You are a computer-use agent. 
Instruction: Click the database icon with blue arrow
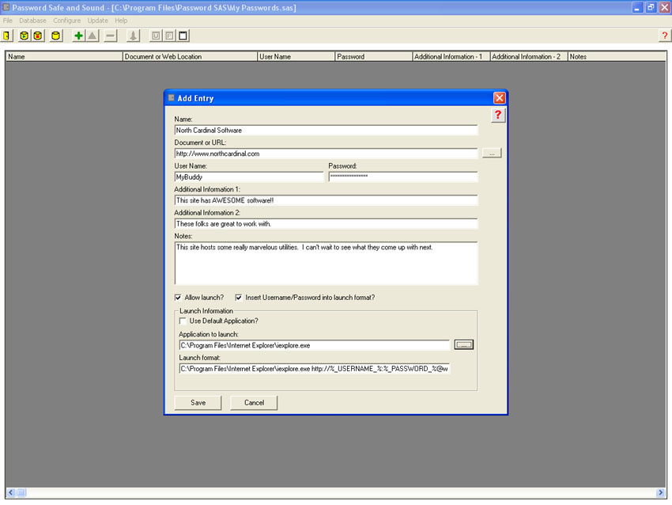(x=24, y=36)
